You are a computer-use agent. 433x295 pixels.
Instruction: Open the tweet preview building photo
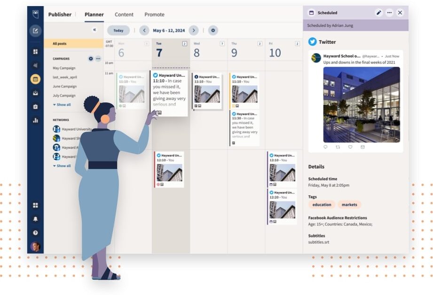tap(362, 105)
